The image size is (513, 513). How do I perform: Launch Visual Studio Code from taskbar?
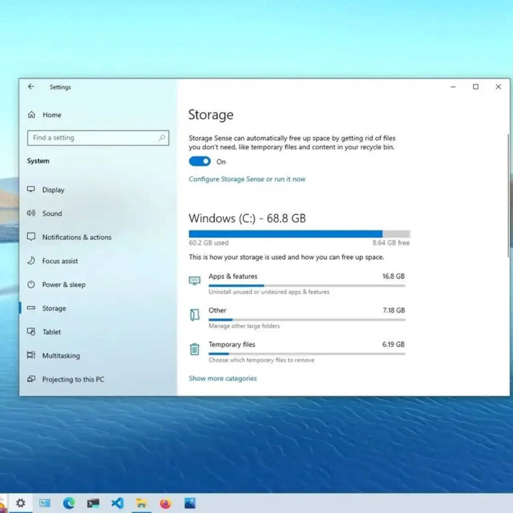(x=117, y=503)
